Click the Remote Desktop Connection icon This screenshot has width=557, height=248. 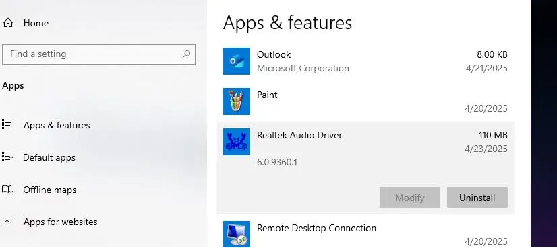[237, 234]
